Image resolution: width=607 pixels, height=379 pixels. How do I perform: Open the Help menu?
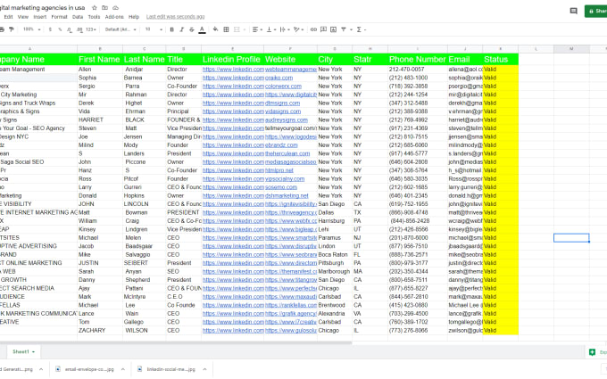coord(134,17)
